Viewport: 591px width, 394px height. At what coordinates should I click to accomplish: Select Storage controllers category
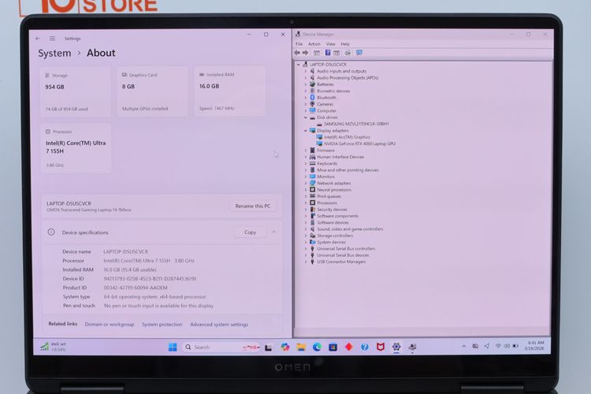point(335,236)
